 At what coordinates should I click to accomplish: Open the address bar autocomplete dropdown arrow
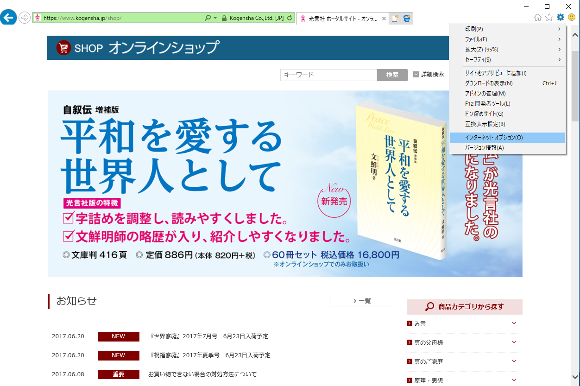[215, 18]
